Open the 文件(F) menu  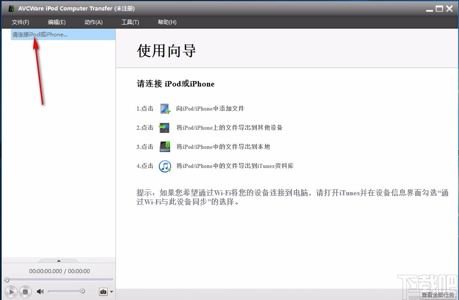coord(20,22)
